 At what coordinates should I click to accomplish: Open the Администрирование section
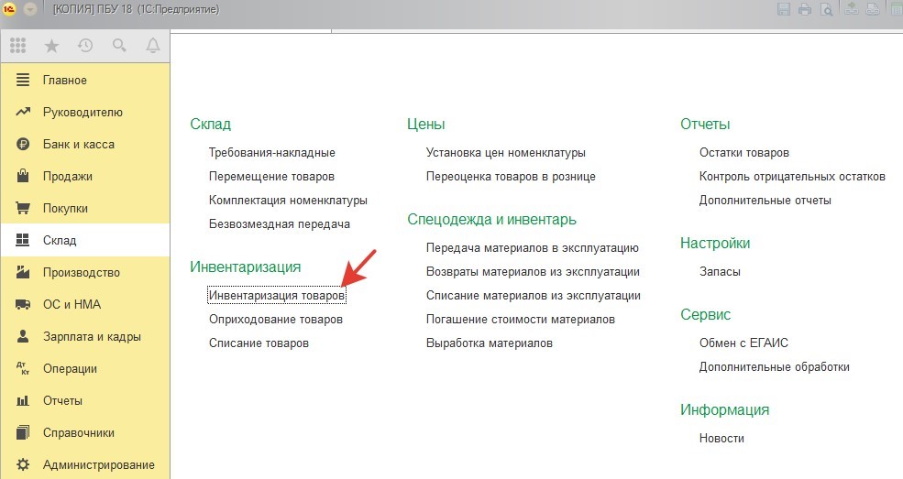98,465
